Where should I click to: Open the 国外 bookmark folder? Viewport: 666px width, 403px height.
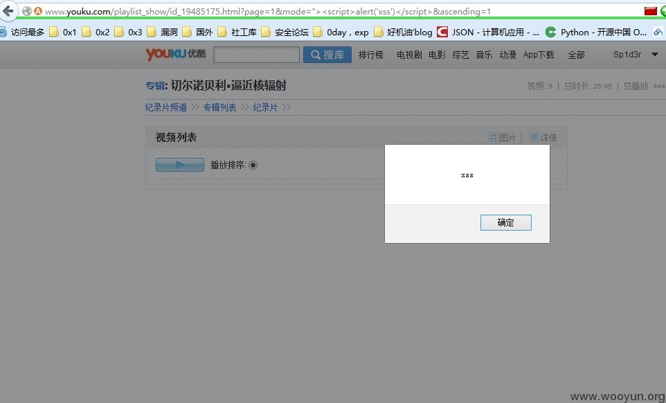197,33
